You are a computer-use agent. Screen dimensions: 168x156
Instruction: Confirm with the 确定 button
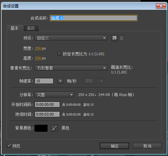coord(115,146)
